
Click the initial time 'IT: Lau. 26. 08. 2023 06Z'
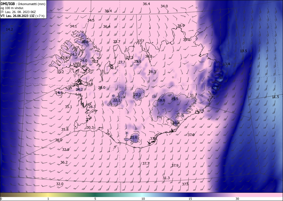coord(18,12)
